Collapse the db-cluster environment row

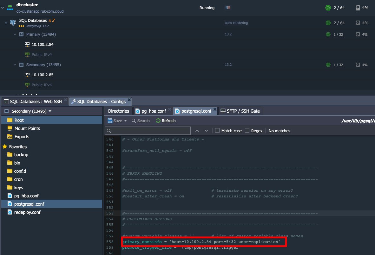[x=3, y=8]
